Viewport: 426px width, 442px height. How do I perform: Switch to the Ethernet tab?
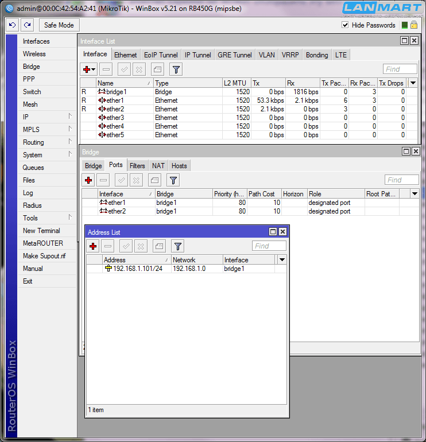pyautogui.click(x=126, y=55)
